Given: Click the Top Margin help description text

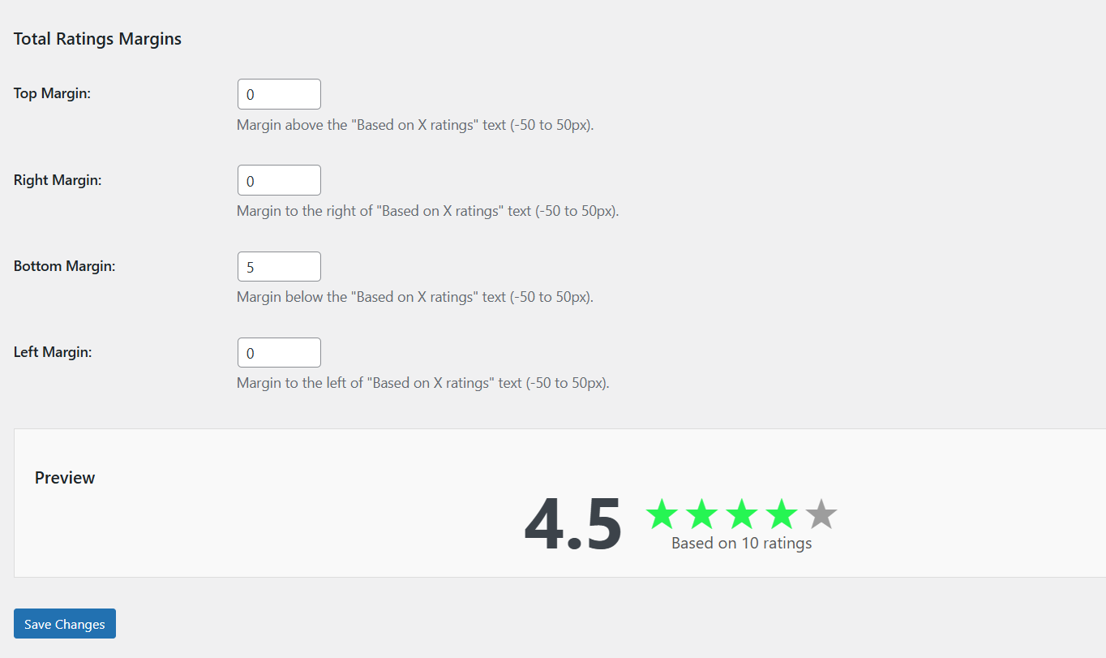Looking at the screenshot, I should 415,126.
